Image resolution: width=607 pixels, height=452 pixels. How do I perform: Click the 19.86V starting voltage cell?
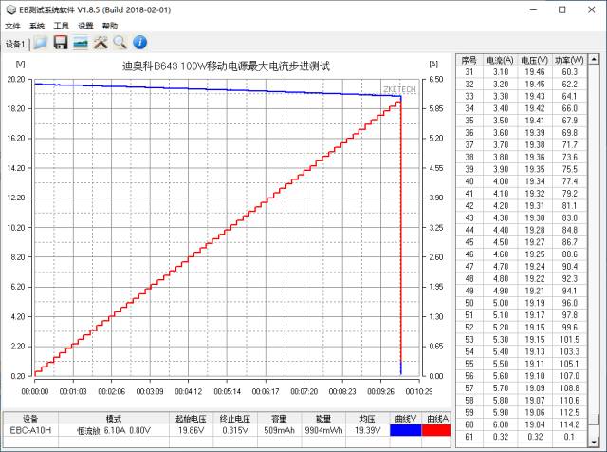[193, 430]
